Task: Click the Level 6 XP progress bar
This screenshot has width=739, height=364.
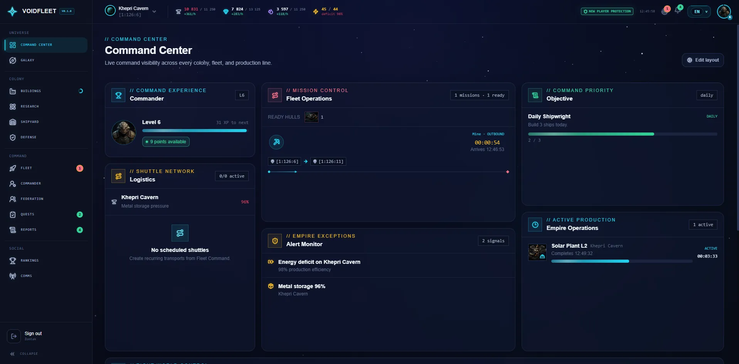Action: pos(195,131)
